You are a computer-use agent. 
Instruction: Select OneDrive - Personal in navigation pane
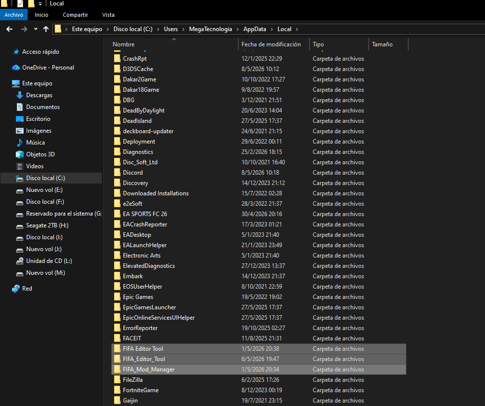[48, 68]
